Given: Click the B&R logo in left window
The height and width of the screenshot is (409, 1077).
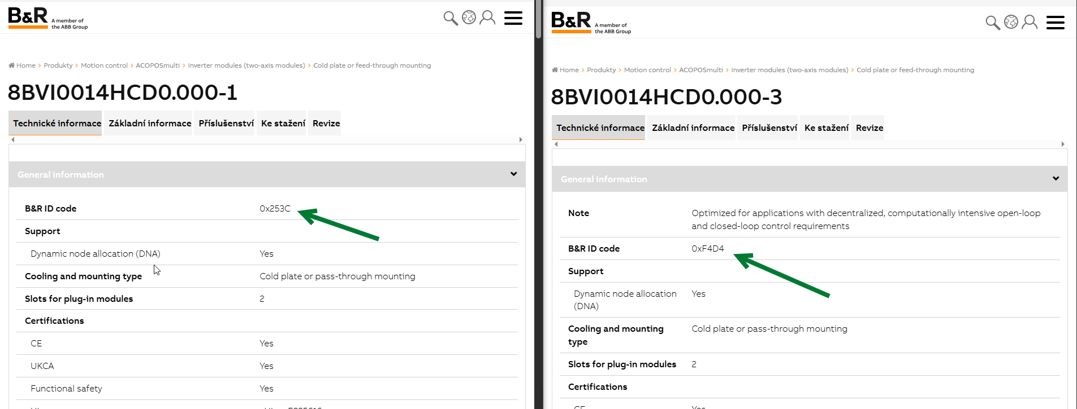Looking at the screenshot, I should (x=48, y=18).
